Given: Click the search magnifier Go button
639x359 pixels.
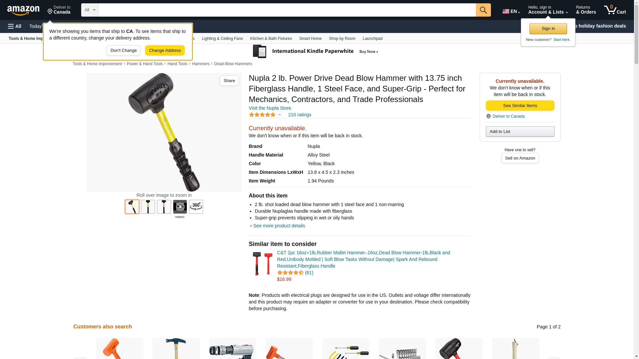Looking at the screenshot, I should tap(483, 10).
